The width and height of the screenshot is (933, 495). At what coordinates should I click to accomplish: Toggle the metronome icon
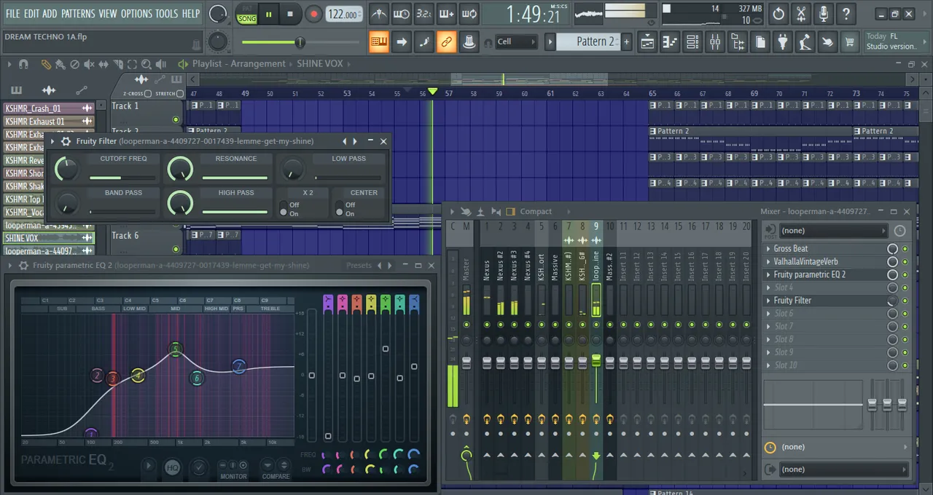coord(379,14)
